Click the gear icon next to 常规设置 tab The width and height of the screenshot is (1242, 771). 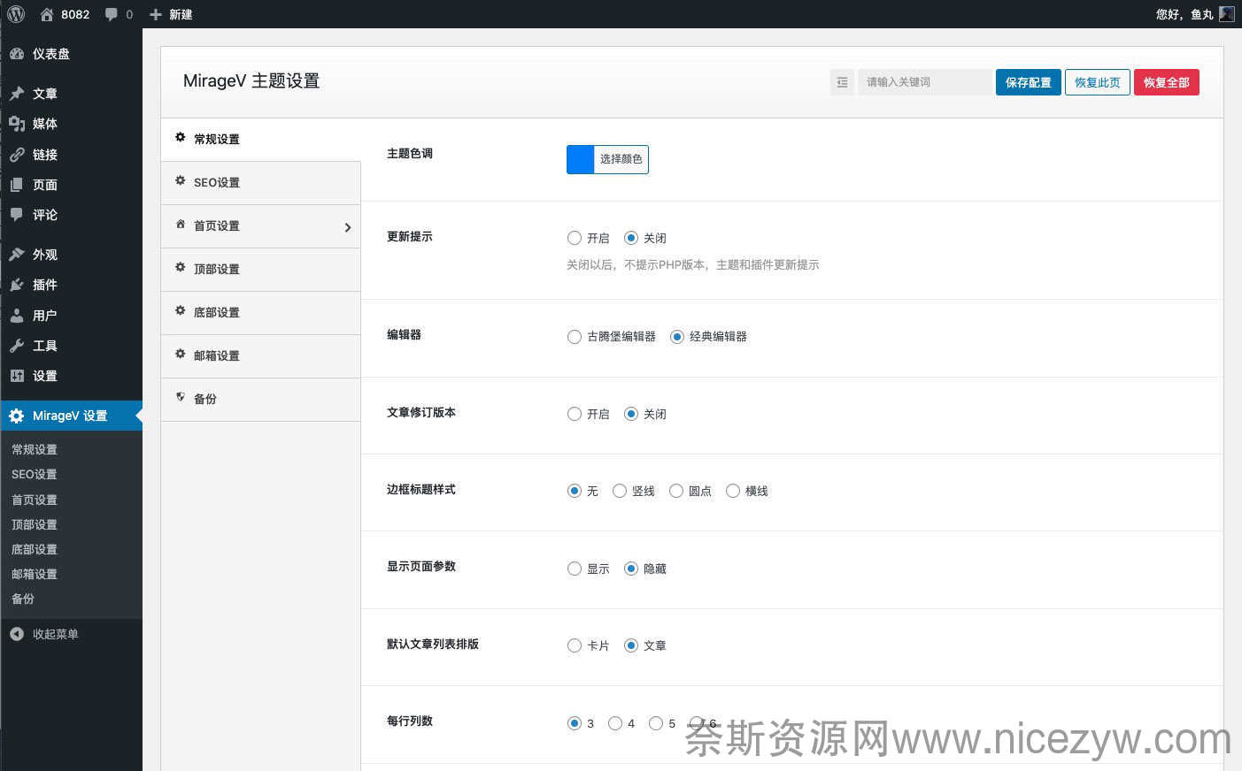180,138
